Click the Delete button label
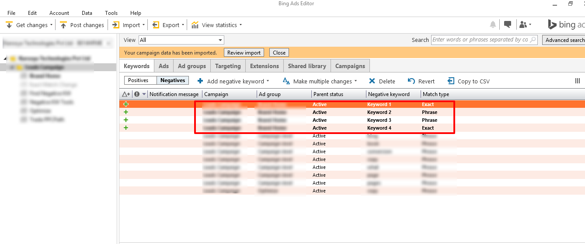 click(x=387, y=81)
